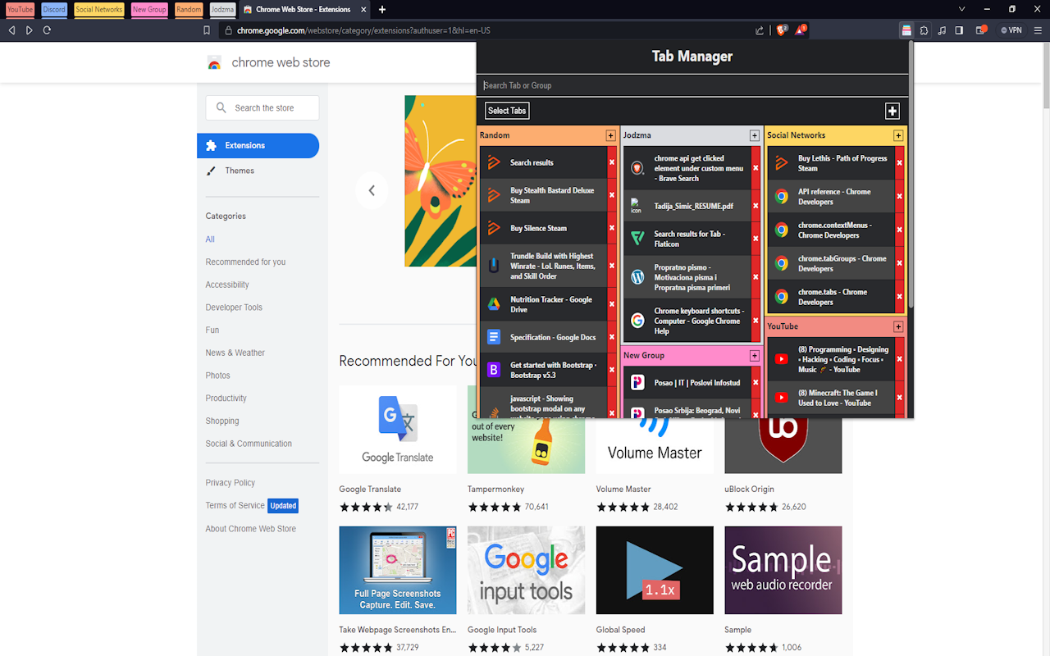
Task: Open the tab search dropdown chevron
Action: pyautogui.click(x=961, y=9)
